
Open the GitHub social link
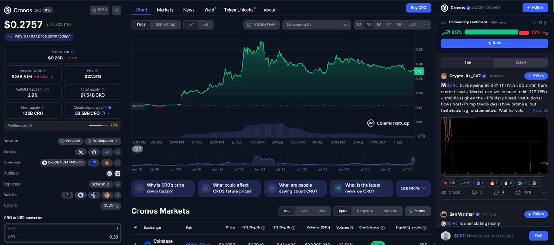[x=94, y=152]
